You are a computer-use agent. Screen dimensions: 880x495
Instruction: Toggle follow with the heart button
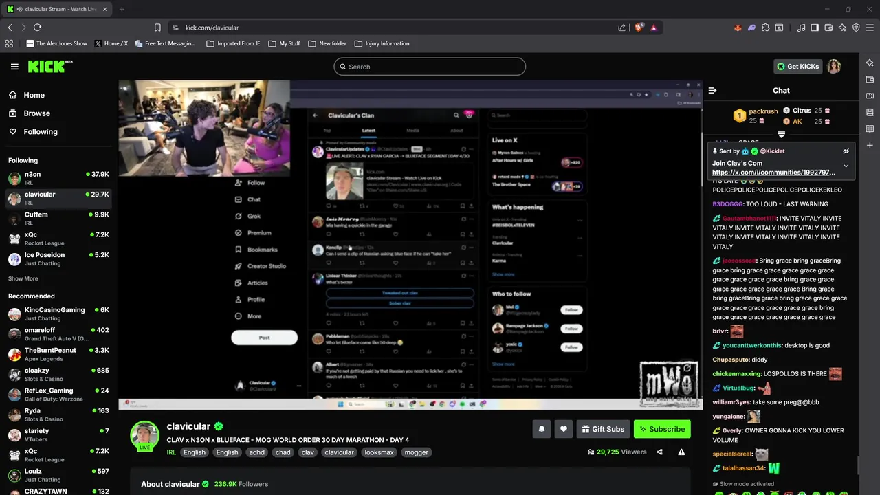(x=563, y=429)
